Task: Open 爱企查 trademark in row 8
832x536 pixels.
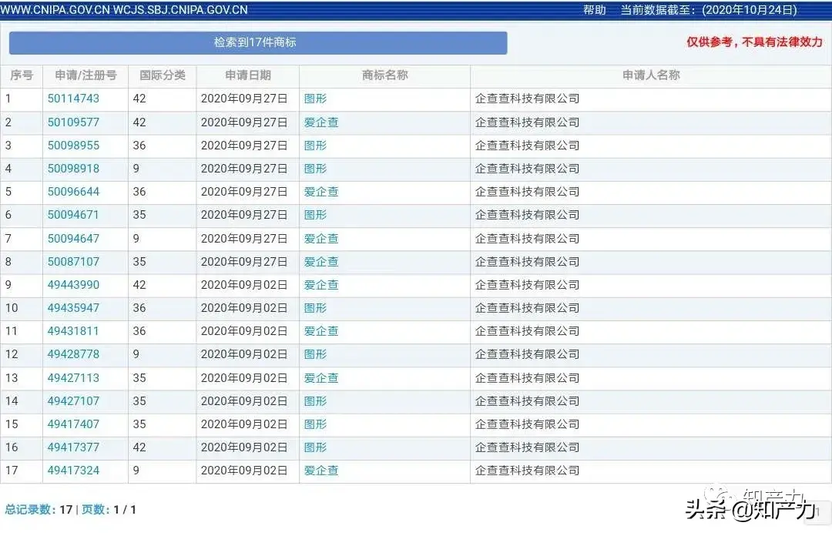Action: 321,262
